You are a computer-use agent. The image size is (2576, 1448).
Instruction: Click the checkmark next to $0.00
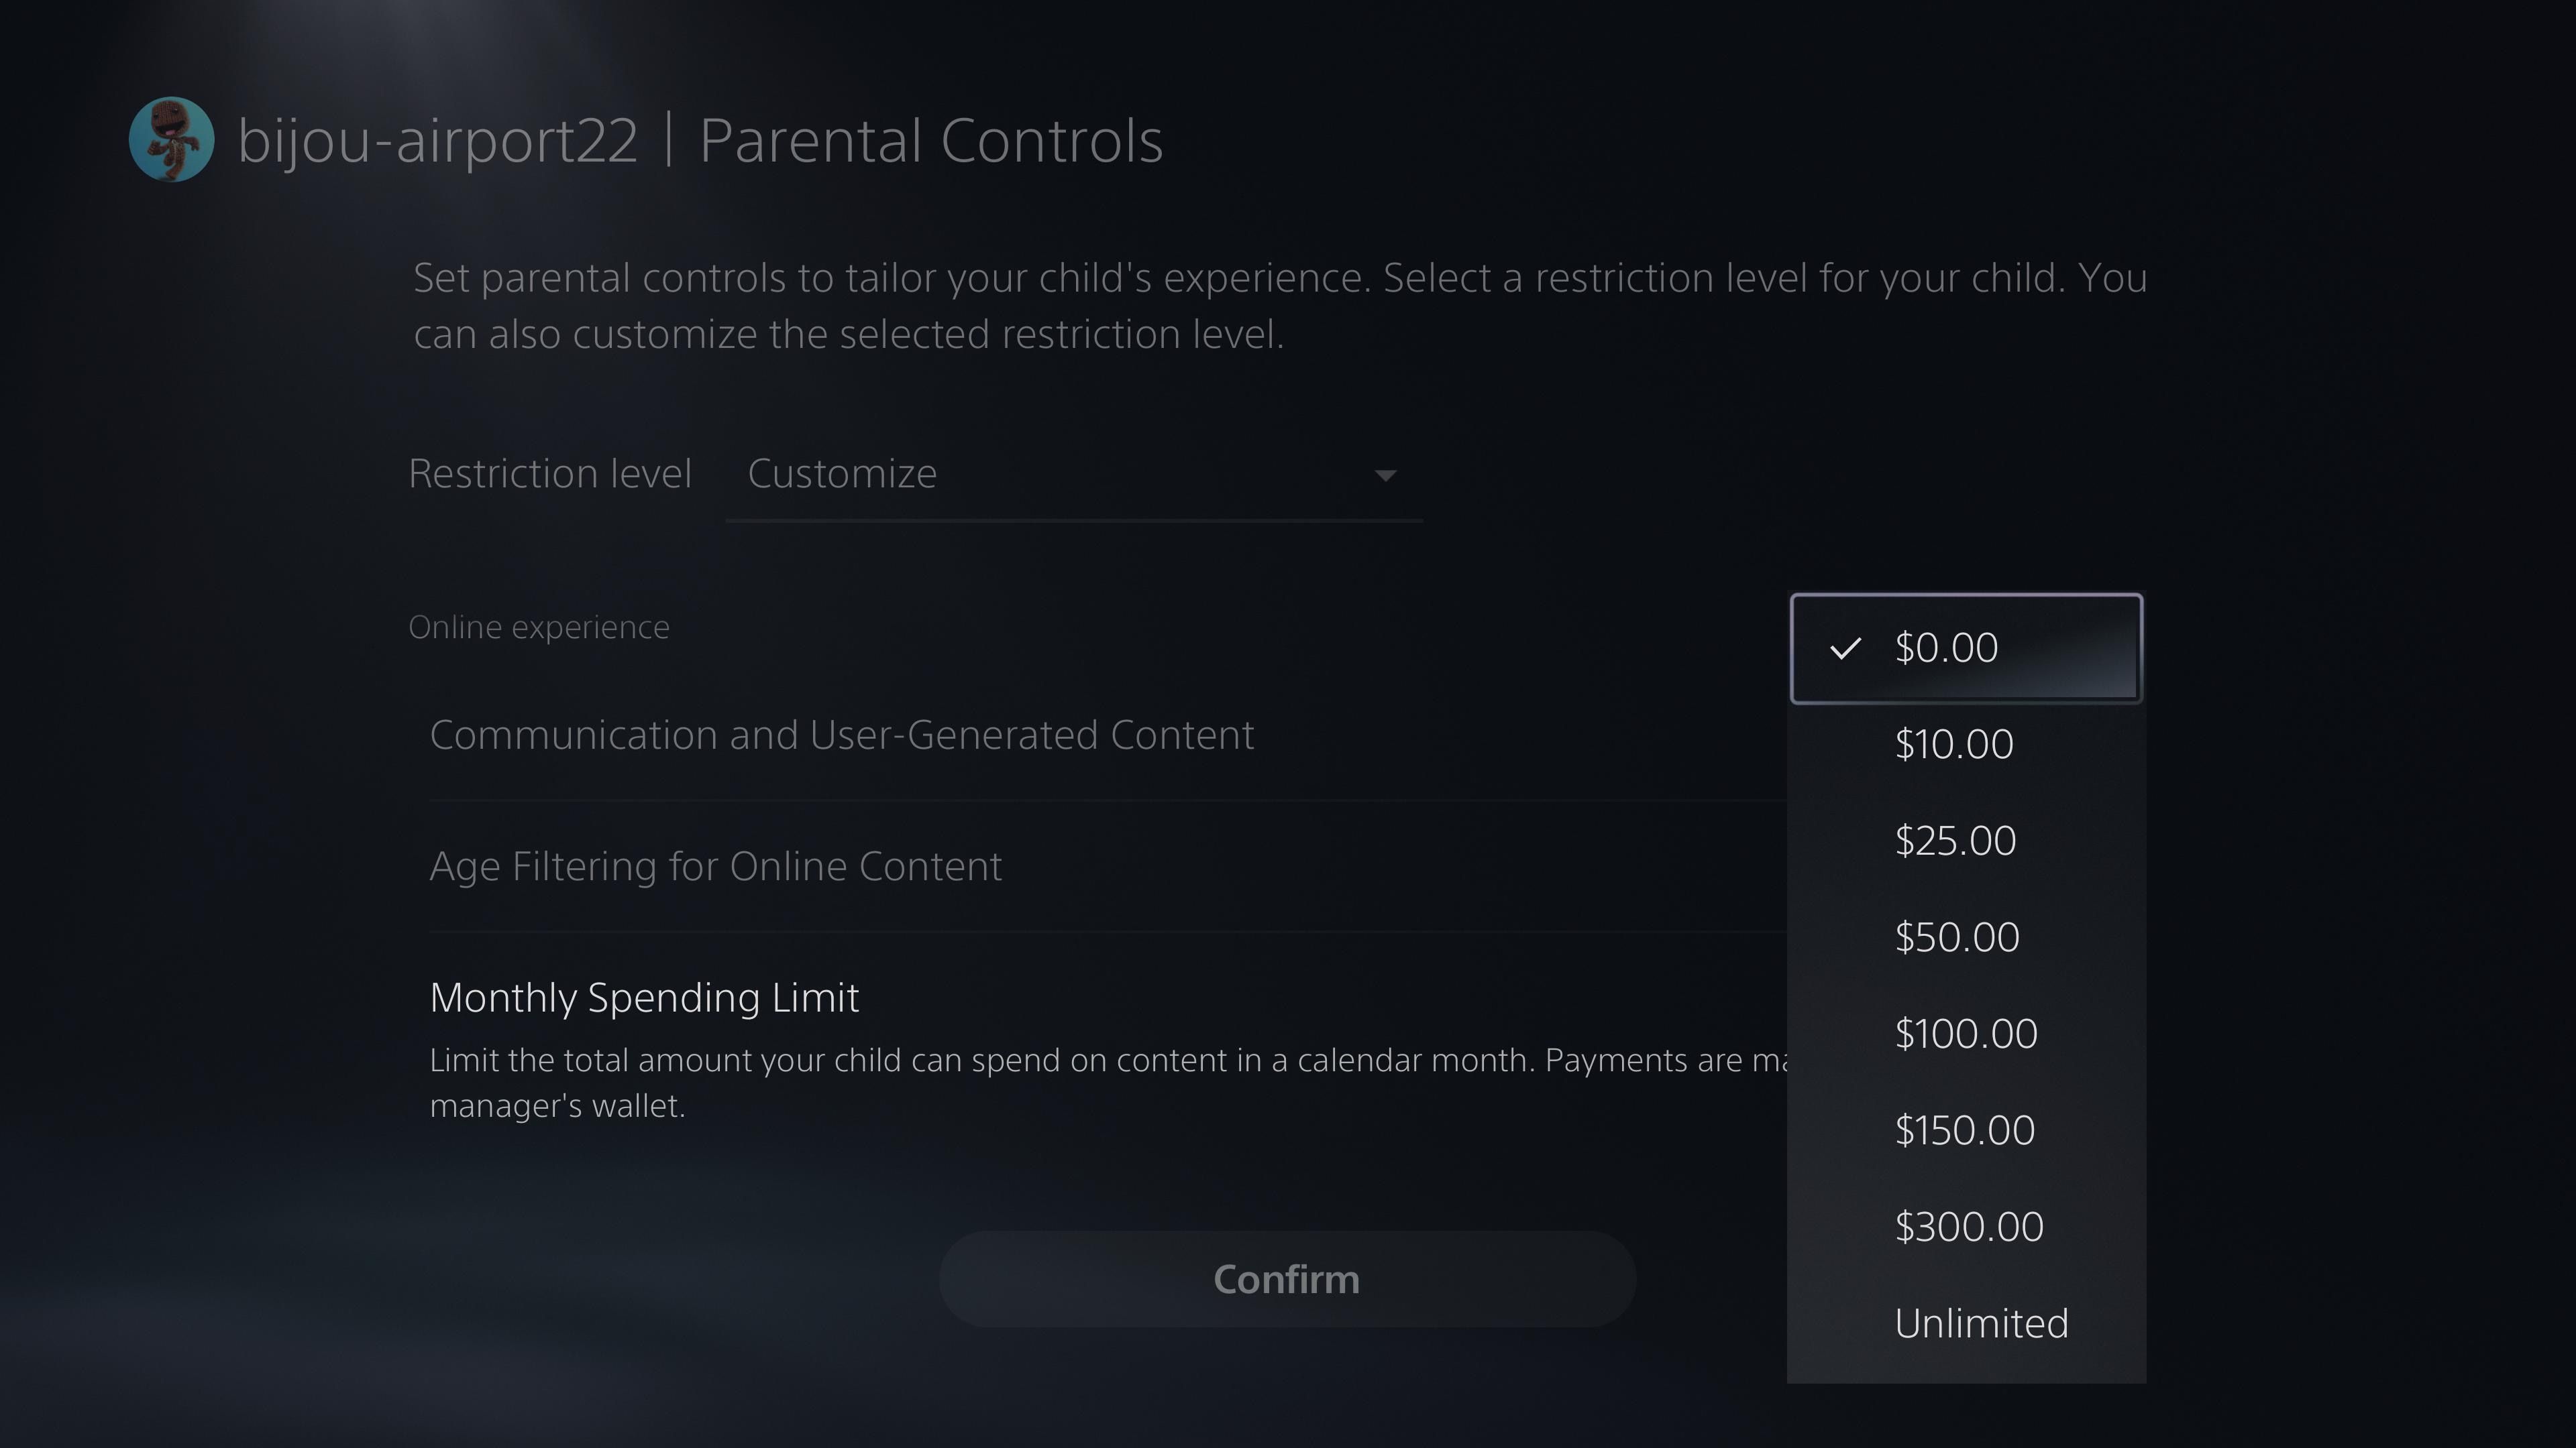[x=1846, y=648]
